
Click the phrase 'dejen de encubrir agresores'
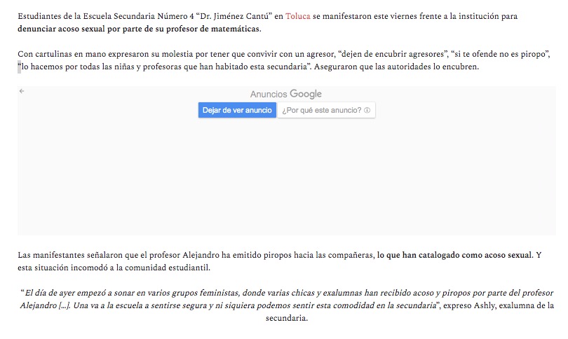pyautogui.click(x=393, y=54)
